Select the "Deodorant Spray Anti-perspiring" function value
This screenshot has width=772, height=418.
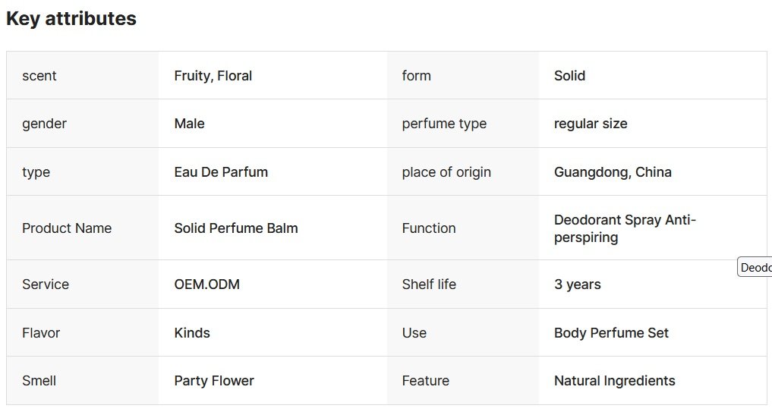(625, 228)
